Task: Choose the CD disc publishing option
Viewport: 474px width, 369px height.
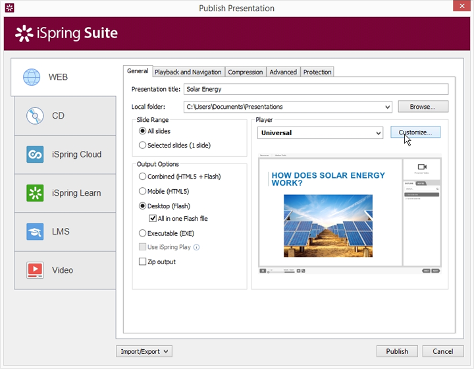Action: pos(65,115)
